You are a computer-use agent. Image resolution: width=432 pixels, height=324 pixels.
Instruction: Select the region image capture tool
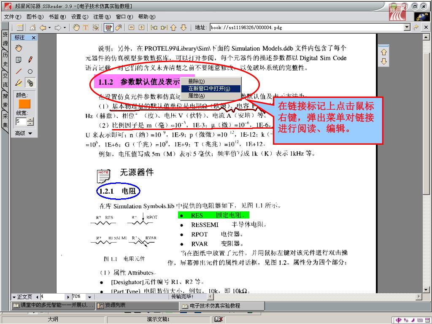coord(96,27)
